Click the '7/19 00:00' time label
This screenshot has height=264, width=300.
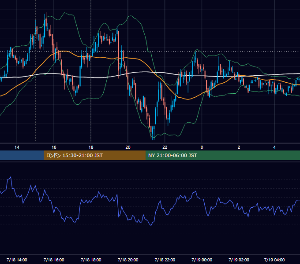pyautogui.click(x=202, y=260)
